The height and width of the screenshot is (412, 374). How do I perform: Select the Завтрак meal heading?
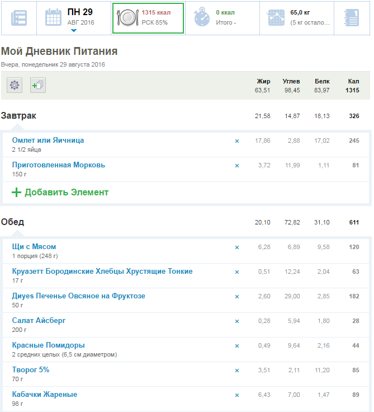click(18, 116)
